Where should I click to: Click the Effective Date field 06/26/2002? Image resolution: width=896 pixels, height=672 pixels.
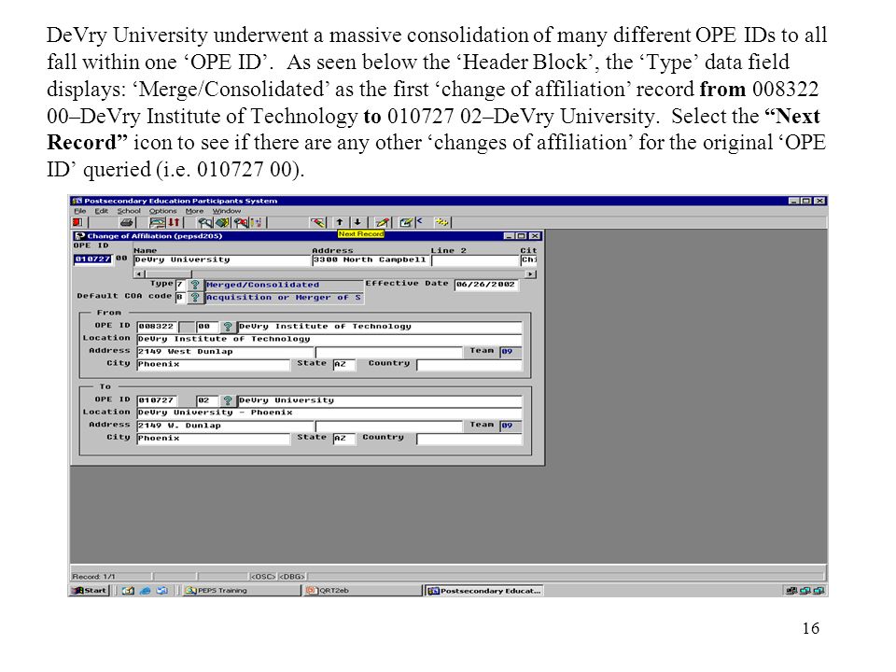pos(486,285)
